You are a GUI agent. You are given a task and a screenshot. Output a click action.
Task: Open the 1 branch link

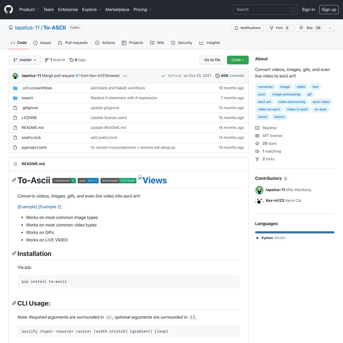point(55,60)
